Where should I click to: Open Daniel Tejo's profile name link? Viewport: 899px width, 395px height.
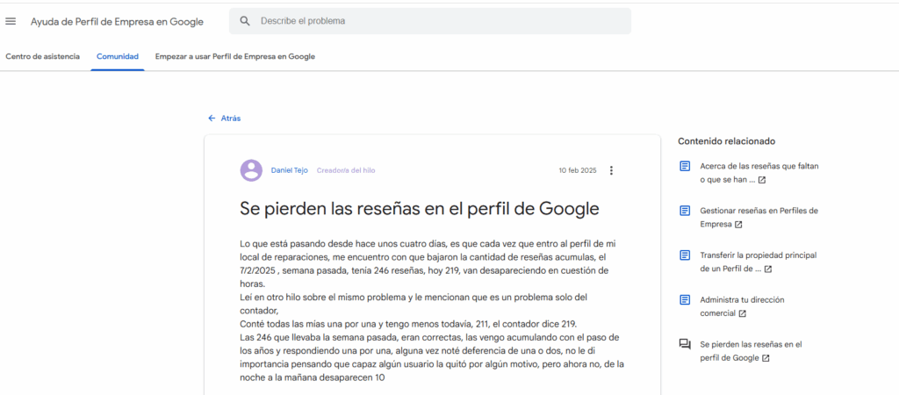click(x=290, y=170)
